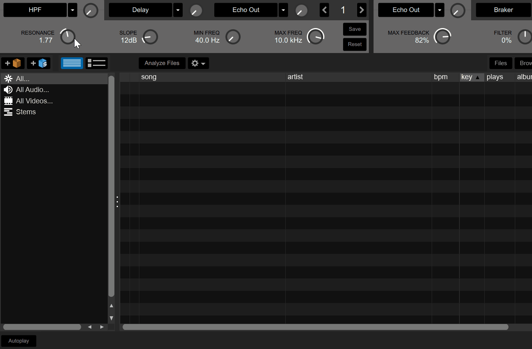Open the library gear settings menu
Viewport: 532px width, 349px height.
pos(198,63)
